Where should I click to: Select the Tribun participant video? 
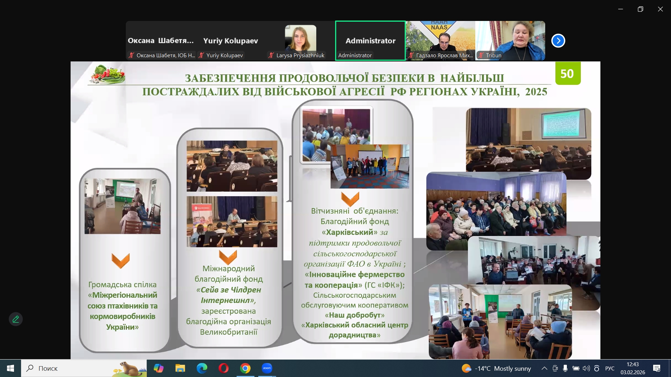[510, 41]
